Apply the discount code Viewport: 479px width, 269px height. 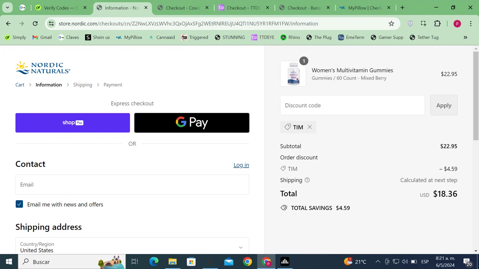click(444, 105)
